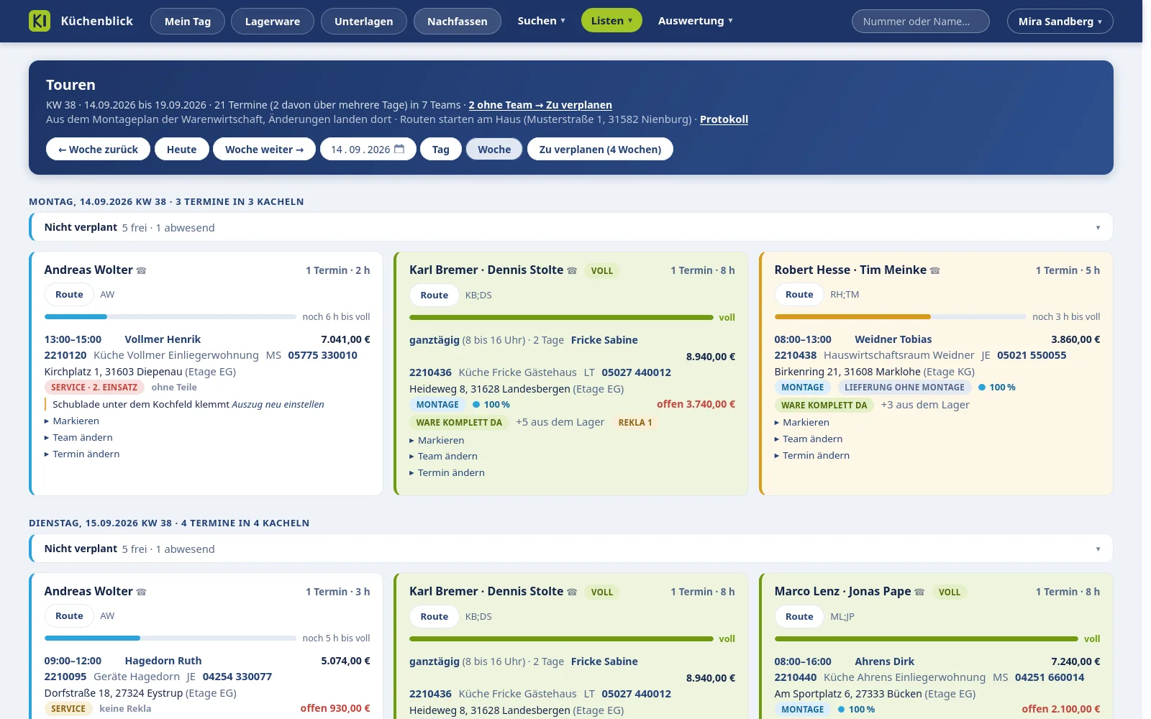This screenshot has height=719, width=1151.
Task: Expand Markieren in Vollmer Henrik tile
Action: tap(72, 421)
